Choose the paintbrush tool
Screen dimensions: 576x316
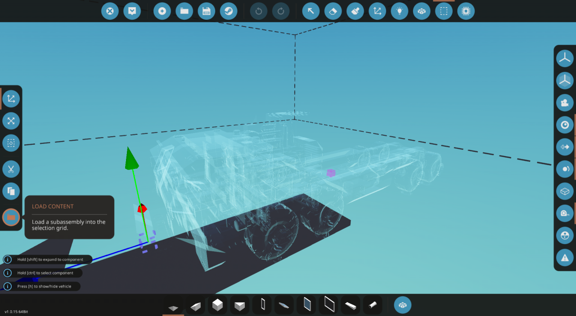click(x=355, y=11)
